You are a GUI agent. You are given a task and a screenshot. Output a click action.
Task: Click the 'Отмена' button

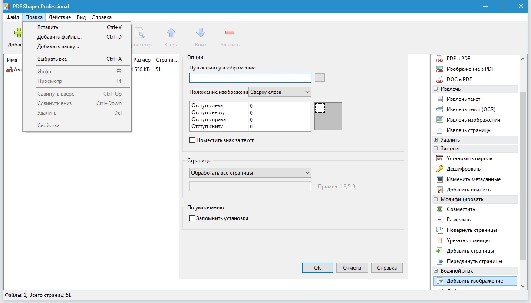coord(352,268)
